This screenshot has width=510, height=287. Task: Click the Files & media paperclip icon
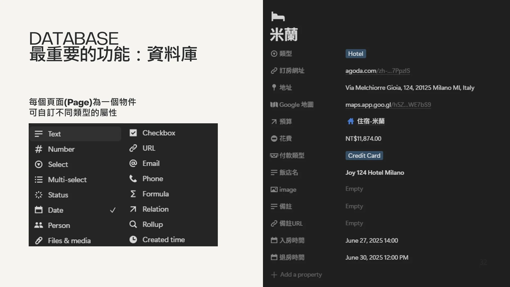[39, 240]
